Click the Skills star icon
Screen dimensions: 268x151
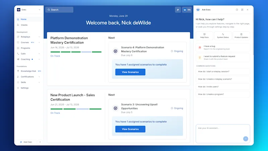click(18, 82)
